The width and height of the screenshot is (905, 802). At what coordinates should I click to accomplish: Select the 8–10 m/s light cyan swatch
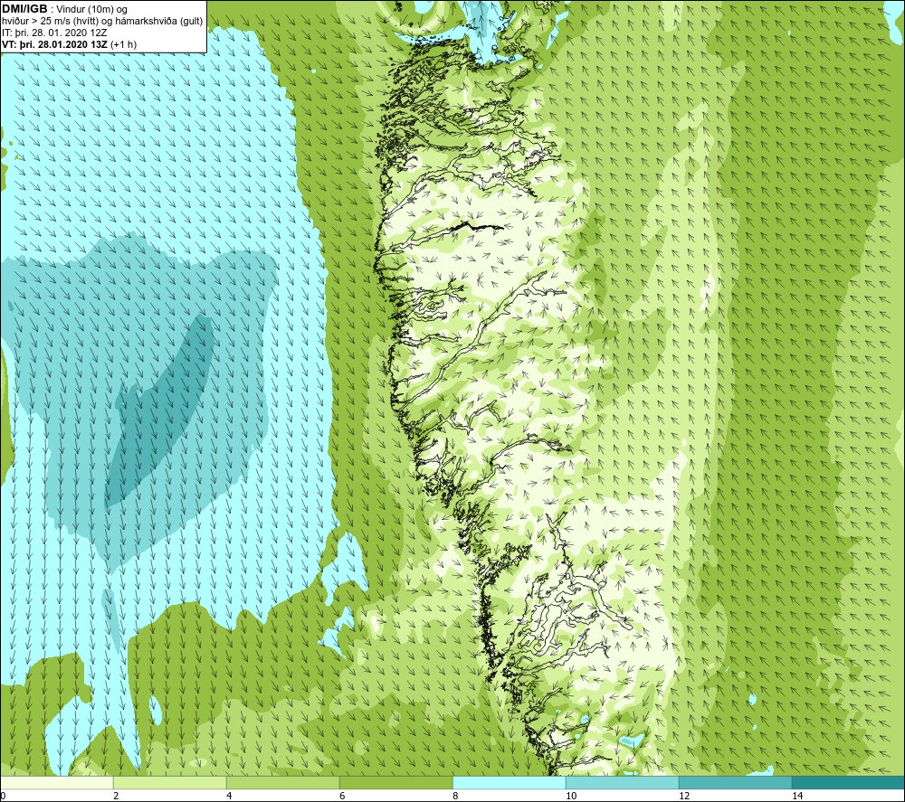[509, 782]
